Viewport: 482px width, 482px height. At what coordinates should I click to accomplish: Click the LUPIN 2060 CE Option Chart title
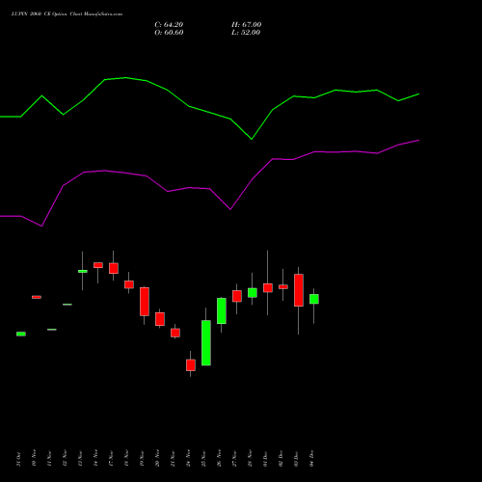tap(67, 14)
